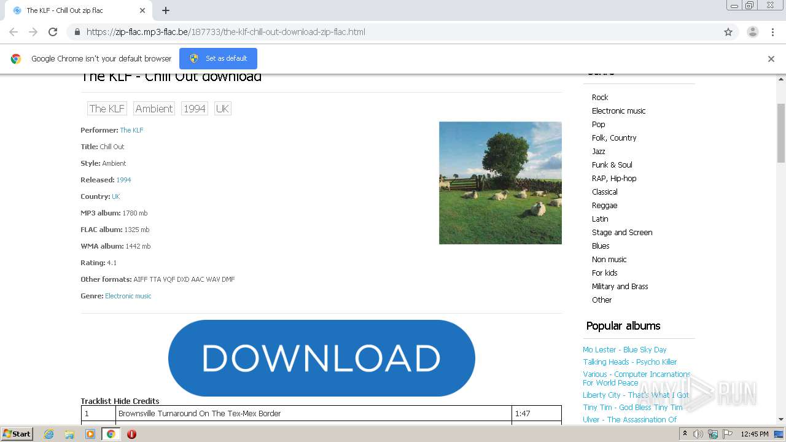Click the browser back arrow
Screen dimensions: 786x442
coord(14,32)
